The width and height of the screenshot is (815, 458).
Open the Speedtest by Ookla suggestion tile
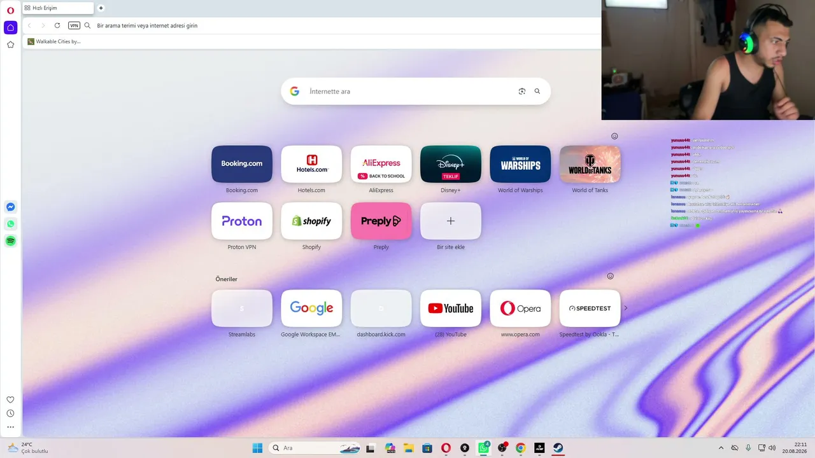(x=590, y=309)
